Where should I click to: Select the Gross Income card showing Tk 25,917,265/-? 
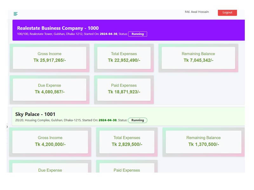pos(50,58)
